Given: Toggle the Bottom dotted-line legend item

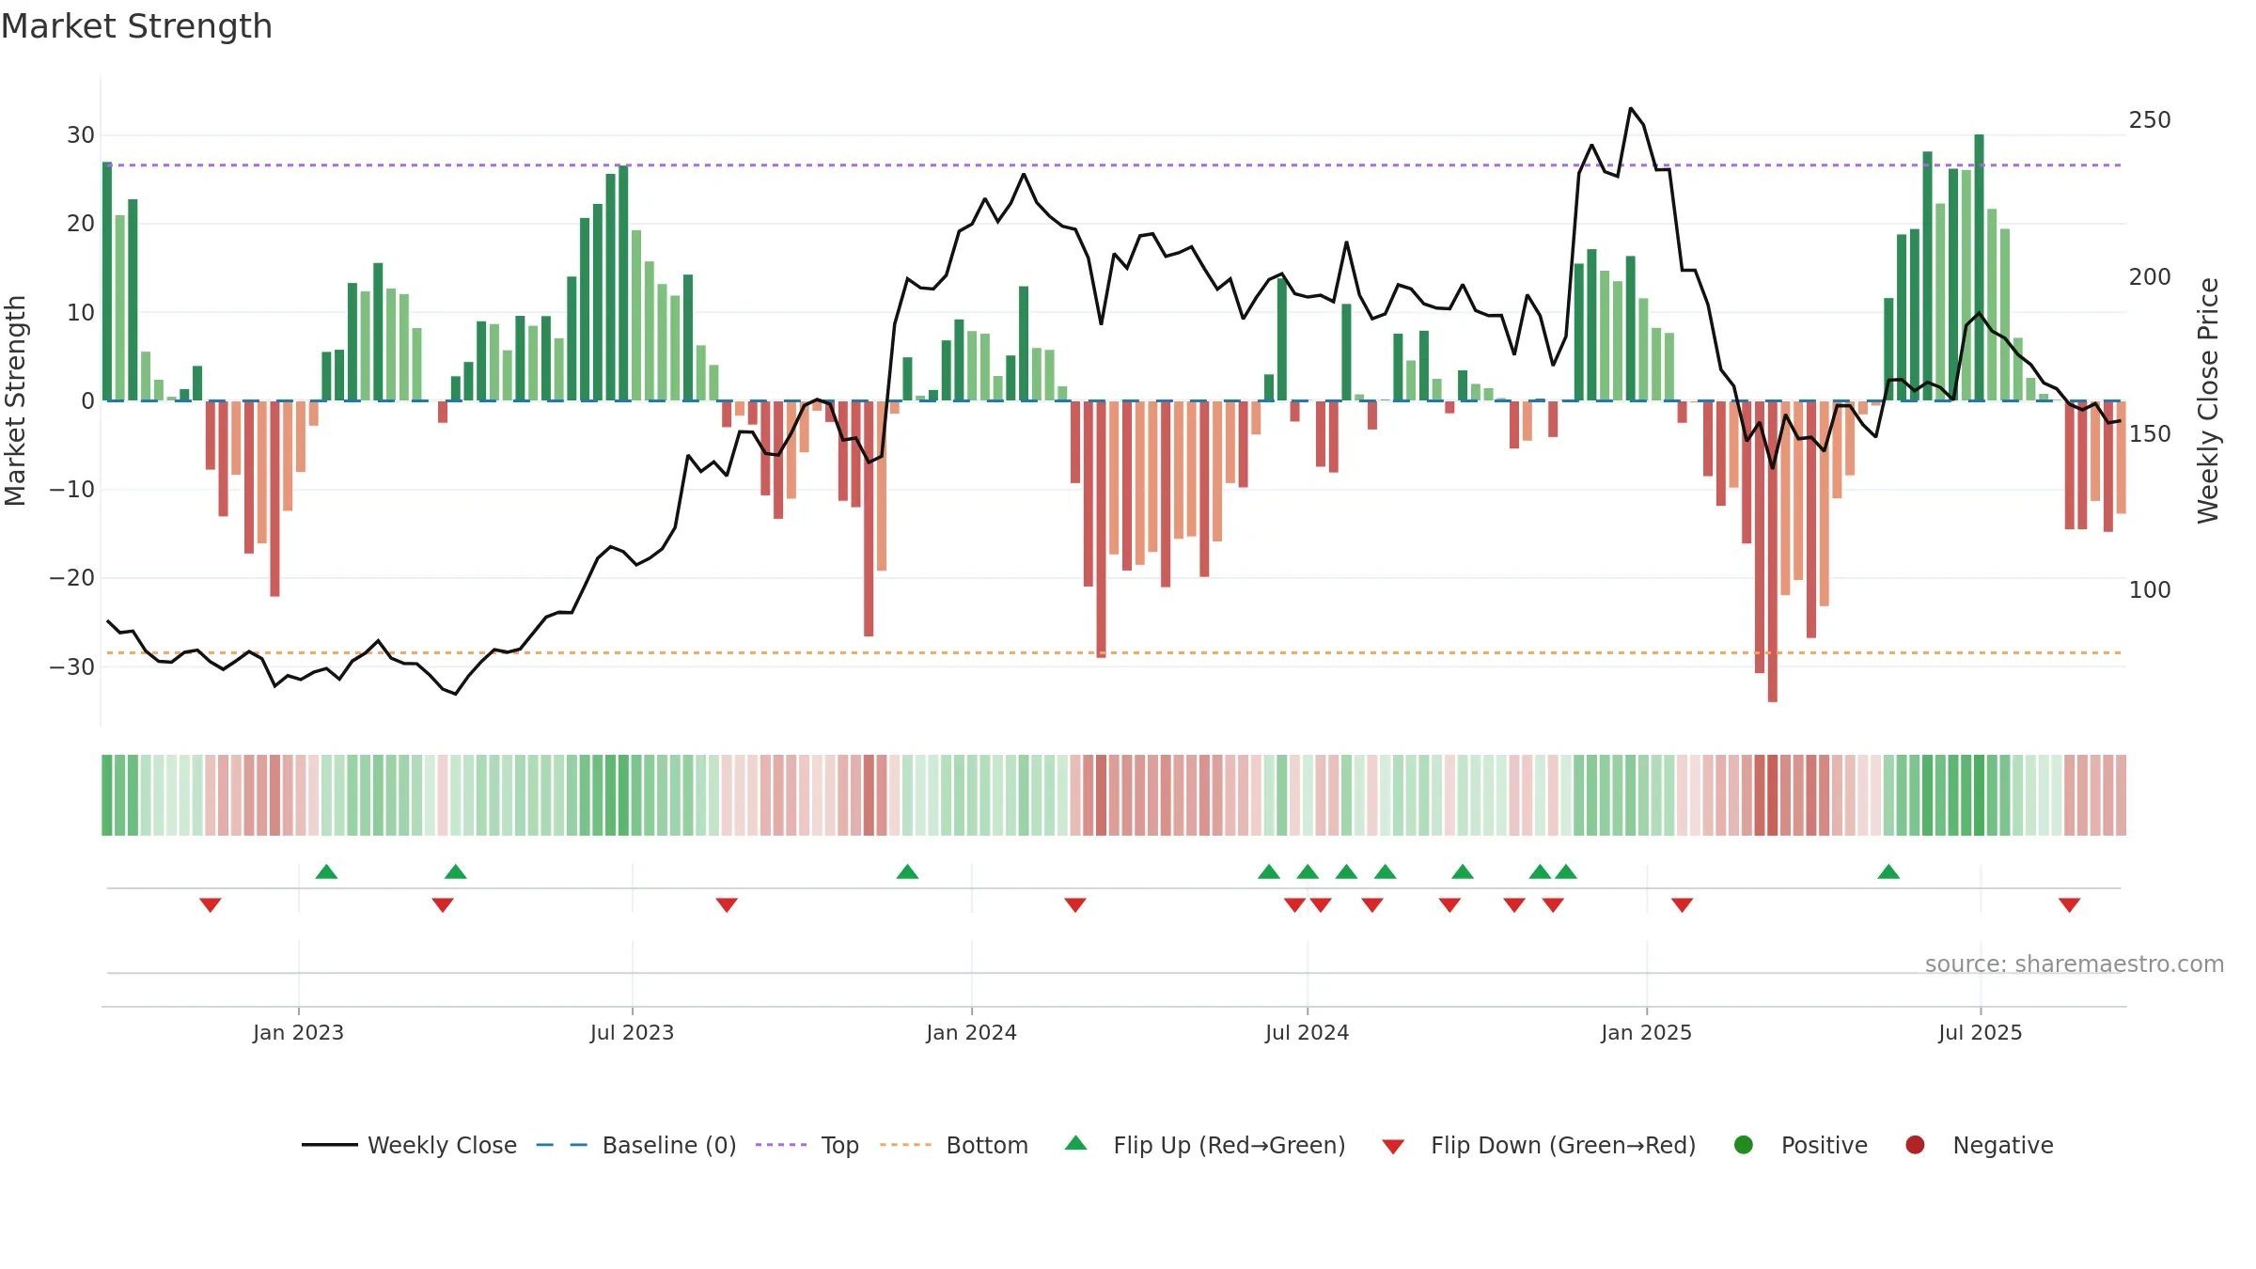Looking at the screenshot, I should 954,1145.
